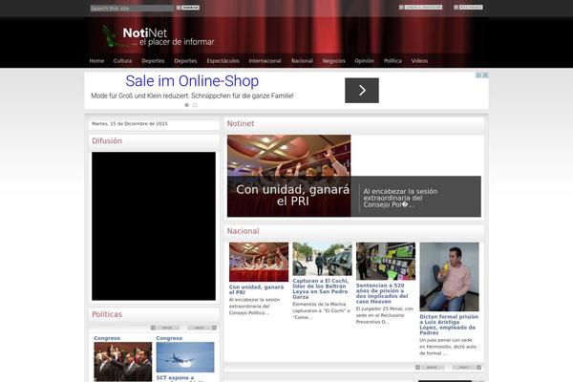The image size is (573, 382).
Task: Open the 'Sentencian a 520 años de prisión' headline
Action: click(382, 293)
